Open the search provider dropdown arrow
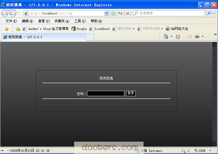 click(x=214, y=13)
